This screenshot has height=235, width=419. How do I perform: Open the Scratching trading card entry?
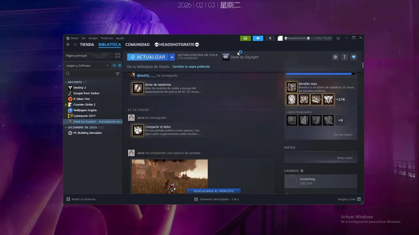tap(321, 181)
